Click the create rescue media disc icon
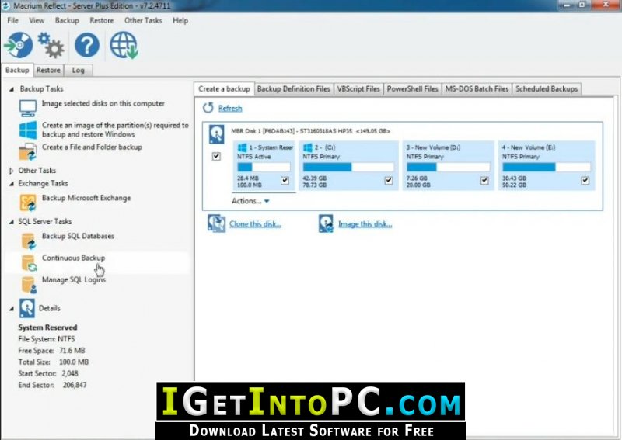 coord(18,45)
